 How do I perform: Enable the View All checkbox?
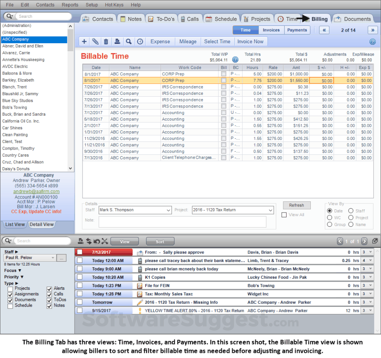[284, 214]
